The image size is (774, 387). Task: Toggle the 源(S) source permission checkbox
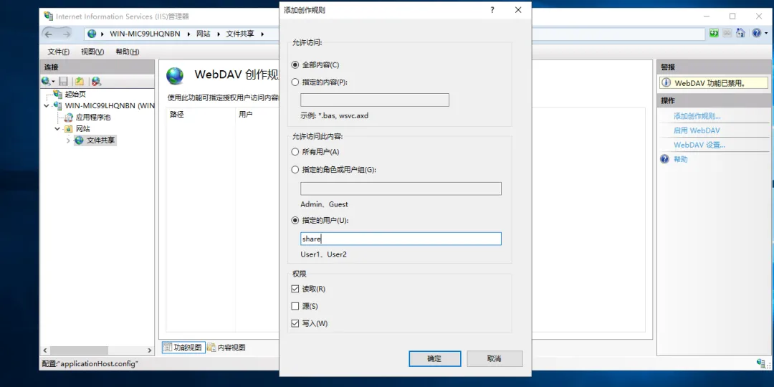295,306
